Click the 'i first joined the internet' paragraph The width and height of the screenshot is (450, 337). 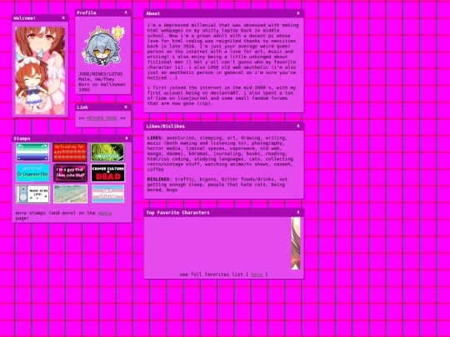pos(222,96)
